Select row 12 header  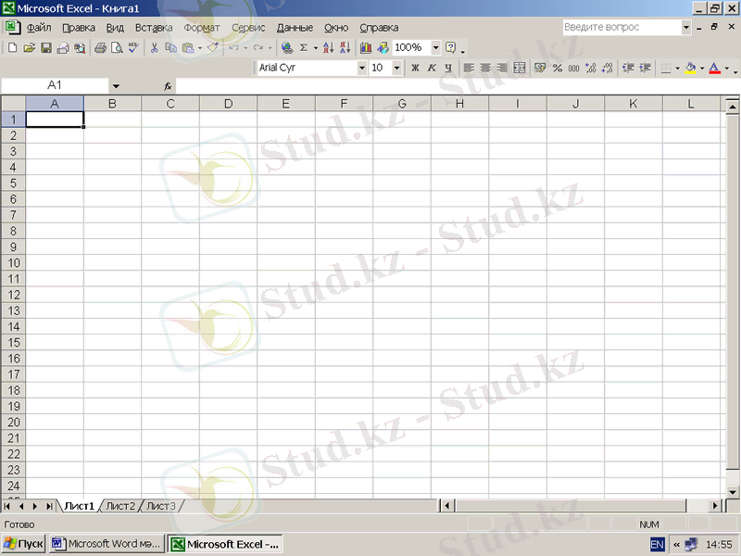[13, 295]
